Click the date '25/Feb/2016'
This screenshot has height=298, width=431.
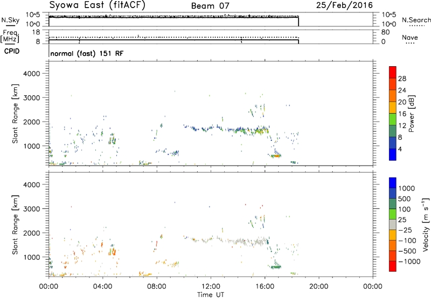344,5
